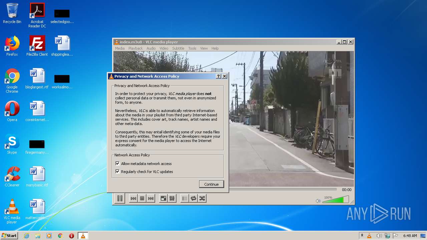The image size is (427, 240).
Task: Select shippinglea document on desktop
Action: pyautogui.click(x=62, y=46)
